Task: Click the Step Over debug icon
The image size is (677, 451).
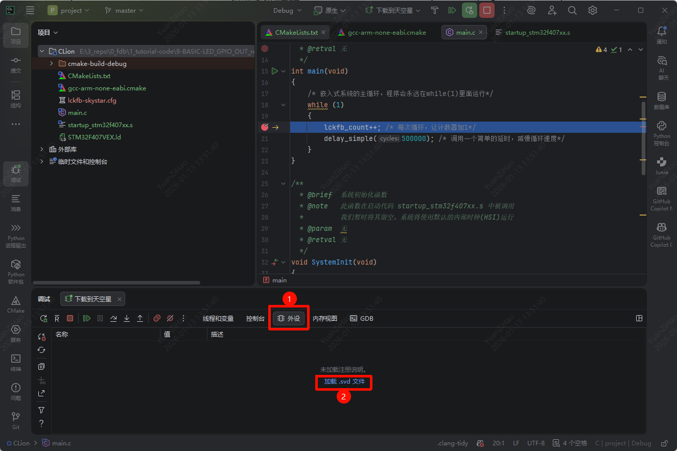Action: point(113,318)
